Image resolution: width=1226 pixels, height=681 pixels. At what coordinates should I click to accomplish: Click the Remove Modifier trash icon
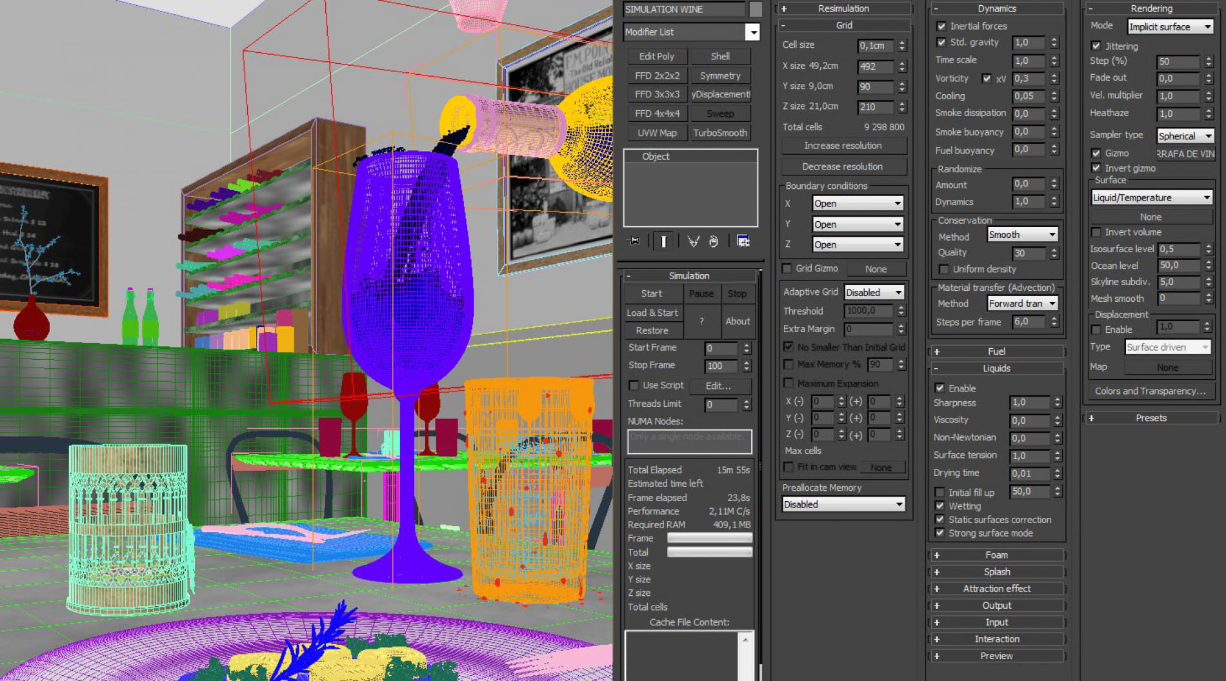[x=714, y=241]
